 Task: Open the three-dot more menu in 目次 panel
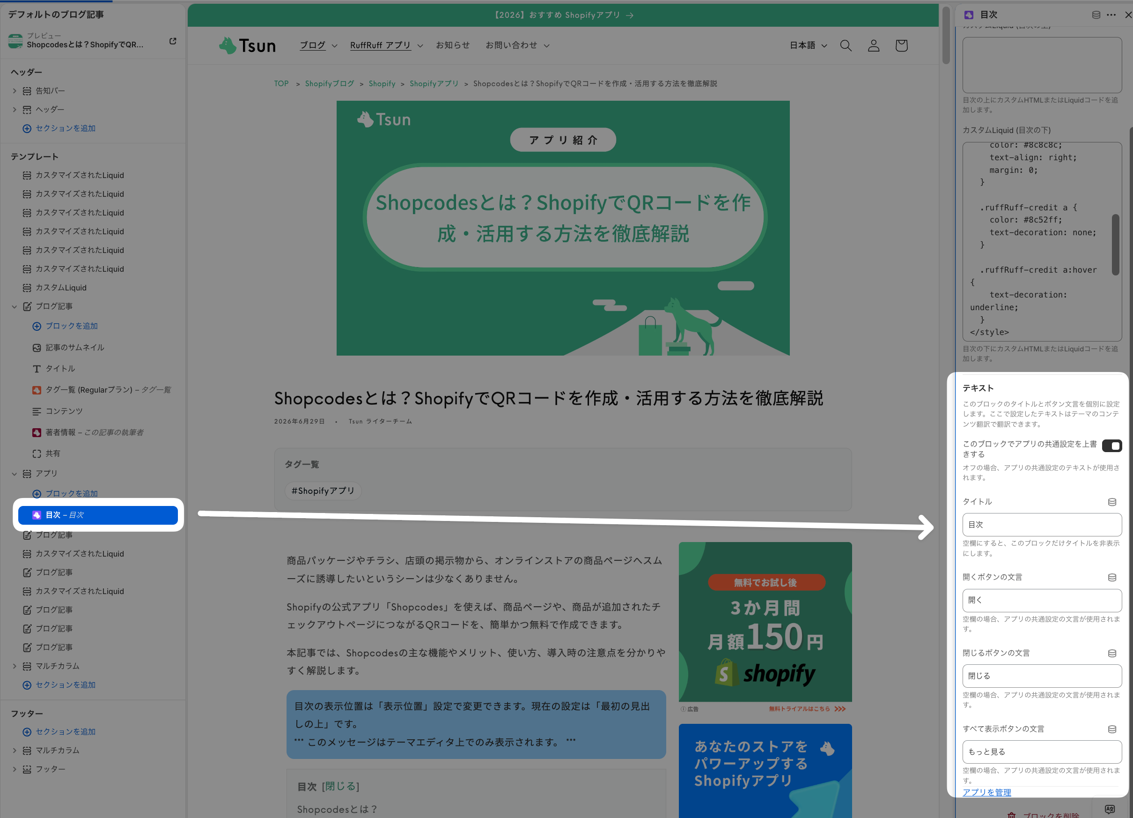(x=1111, y=15)
